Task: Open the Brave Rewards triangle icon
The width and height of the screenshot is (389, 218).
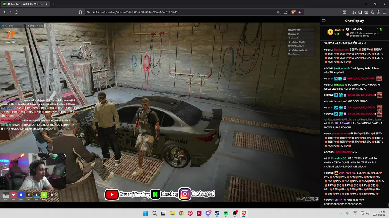Action: [300, 12]
